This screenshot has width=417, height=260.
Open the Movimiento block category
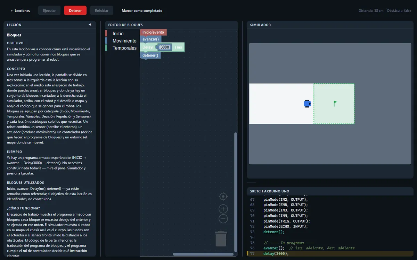pyautogui.click(x=124, y=41)
